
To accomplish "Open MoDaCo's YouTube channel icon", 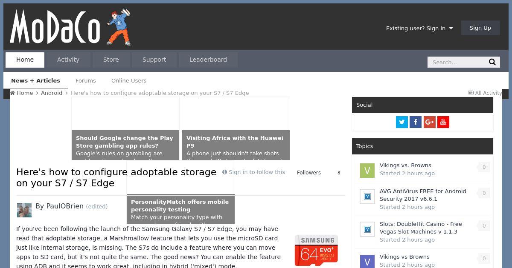I will pos(443,122).
